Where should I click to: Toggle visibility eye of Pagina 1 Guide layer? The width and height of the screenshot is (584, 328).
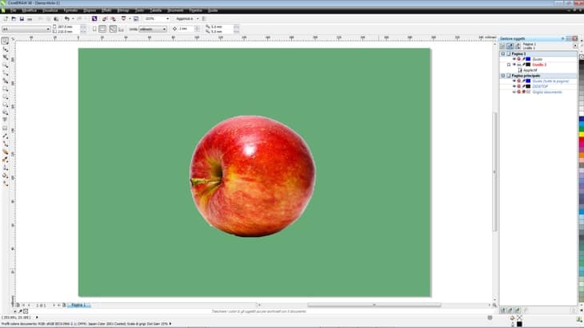coord(514,59)
